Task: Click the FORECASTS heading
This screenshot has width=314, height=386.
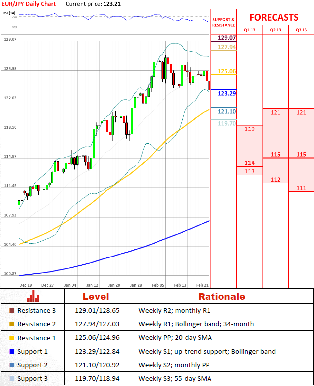Action: pyautogui.click(x=274, y=18)
